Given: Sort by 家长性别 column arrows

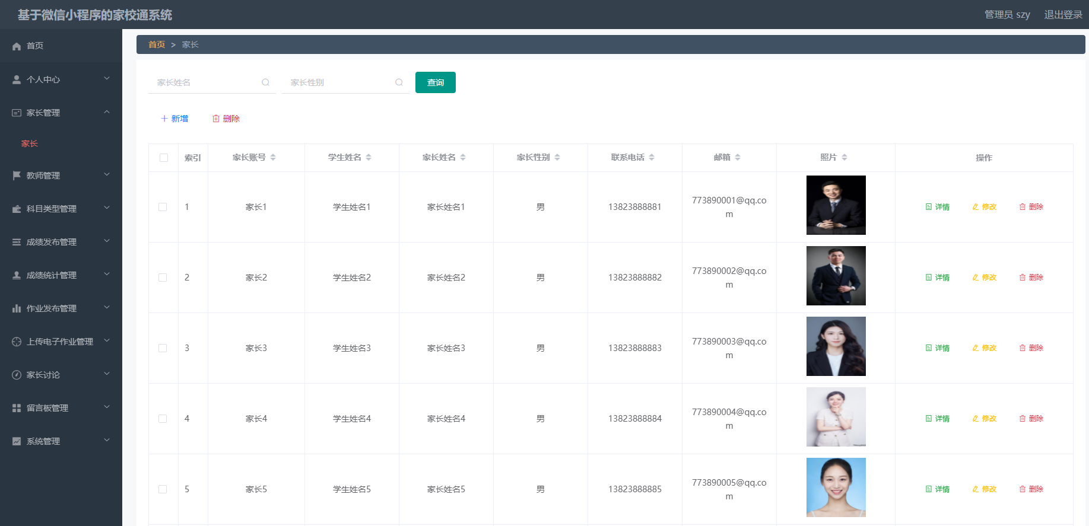Looking at the screenshot, I should (x=557, y=157).
